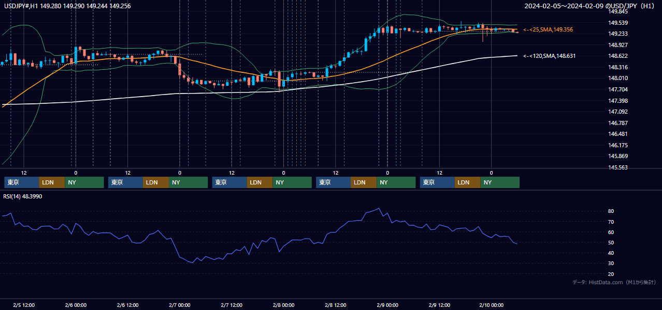Click the USDJPY#,H1 price header text
Viewport: 662px width, 310px height.
pos(67,6)
